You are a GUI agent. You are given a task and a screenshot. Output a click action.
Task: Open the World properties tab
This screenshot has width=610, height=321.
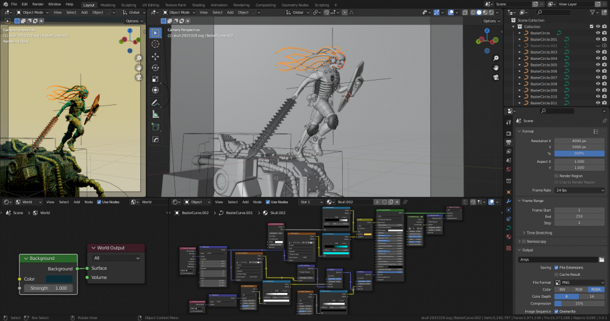coord(509,169)
